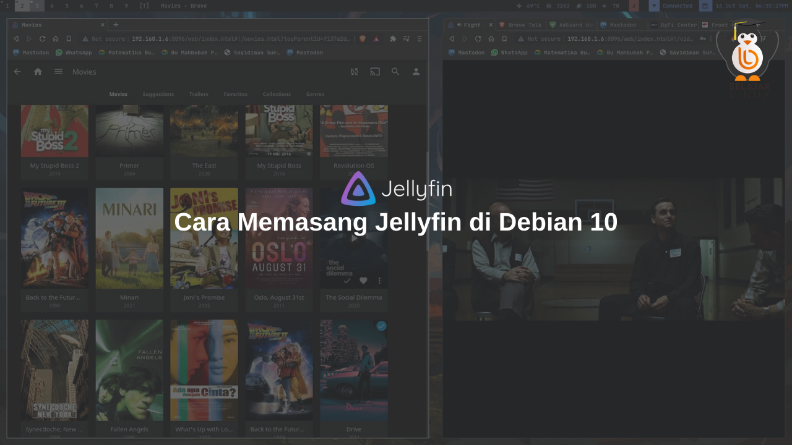Click the password key icon in Fight window
The width and height of the screenshot is (792, 445).
click(x=703, y=38)
